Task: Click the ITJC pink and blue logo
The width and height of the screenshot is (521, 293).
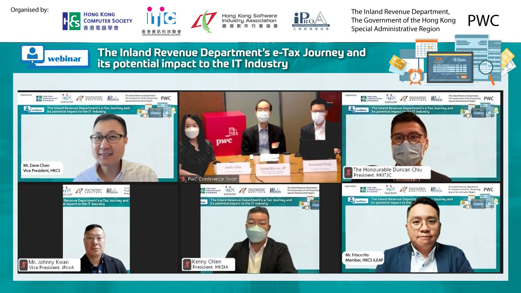Action: coord(161,21)
